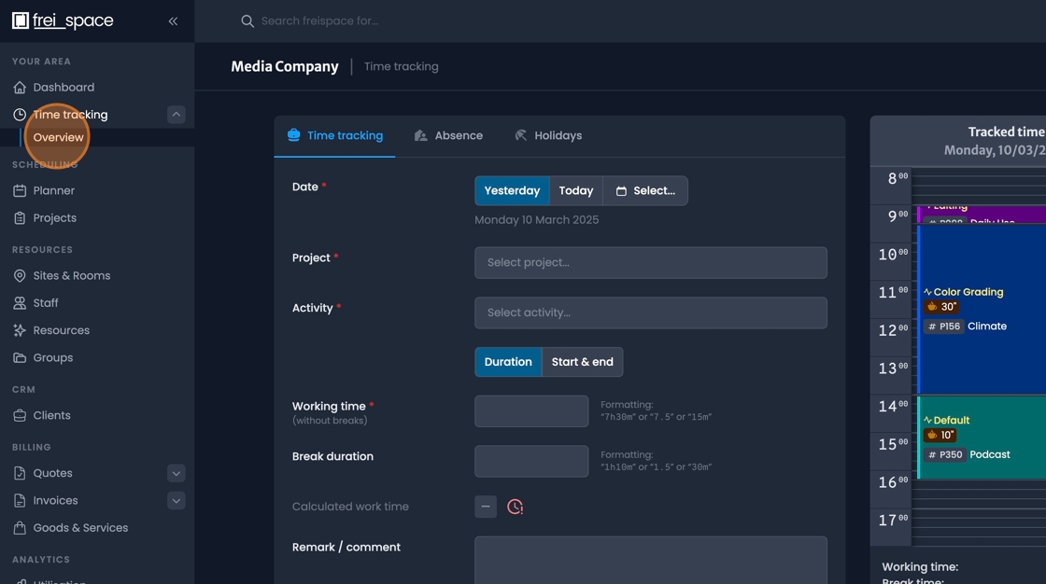1046x584 pixels.
Task: Keep Duration mode selected
Action: pos(508,362)
